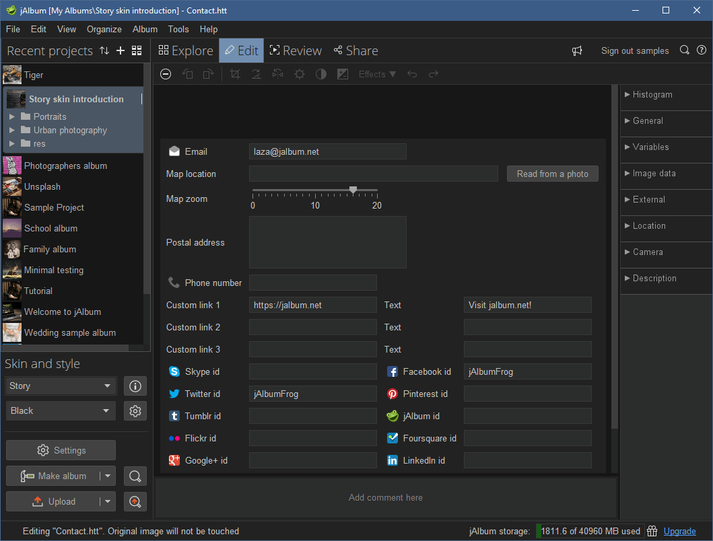The width and height of the screenshot is (713, 541).
Task: Open the brightness adjustment tool
Action: click(x=299, y=74)
